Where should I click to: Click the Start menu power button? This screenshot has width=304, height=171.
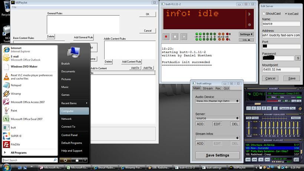pyautogui.click(x=65, y=160)
